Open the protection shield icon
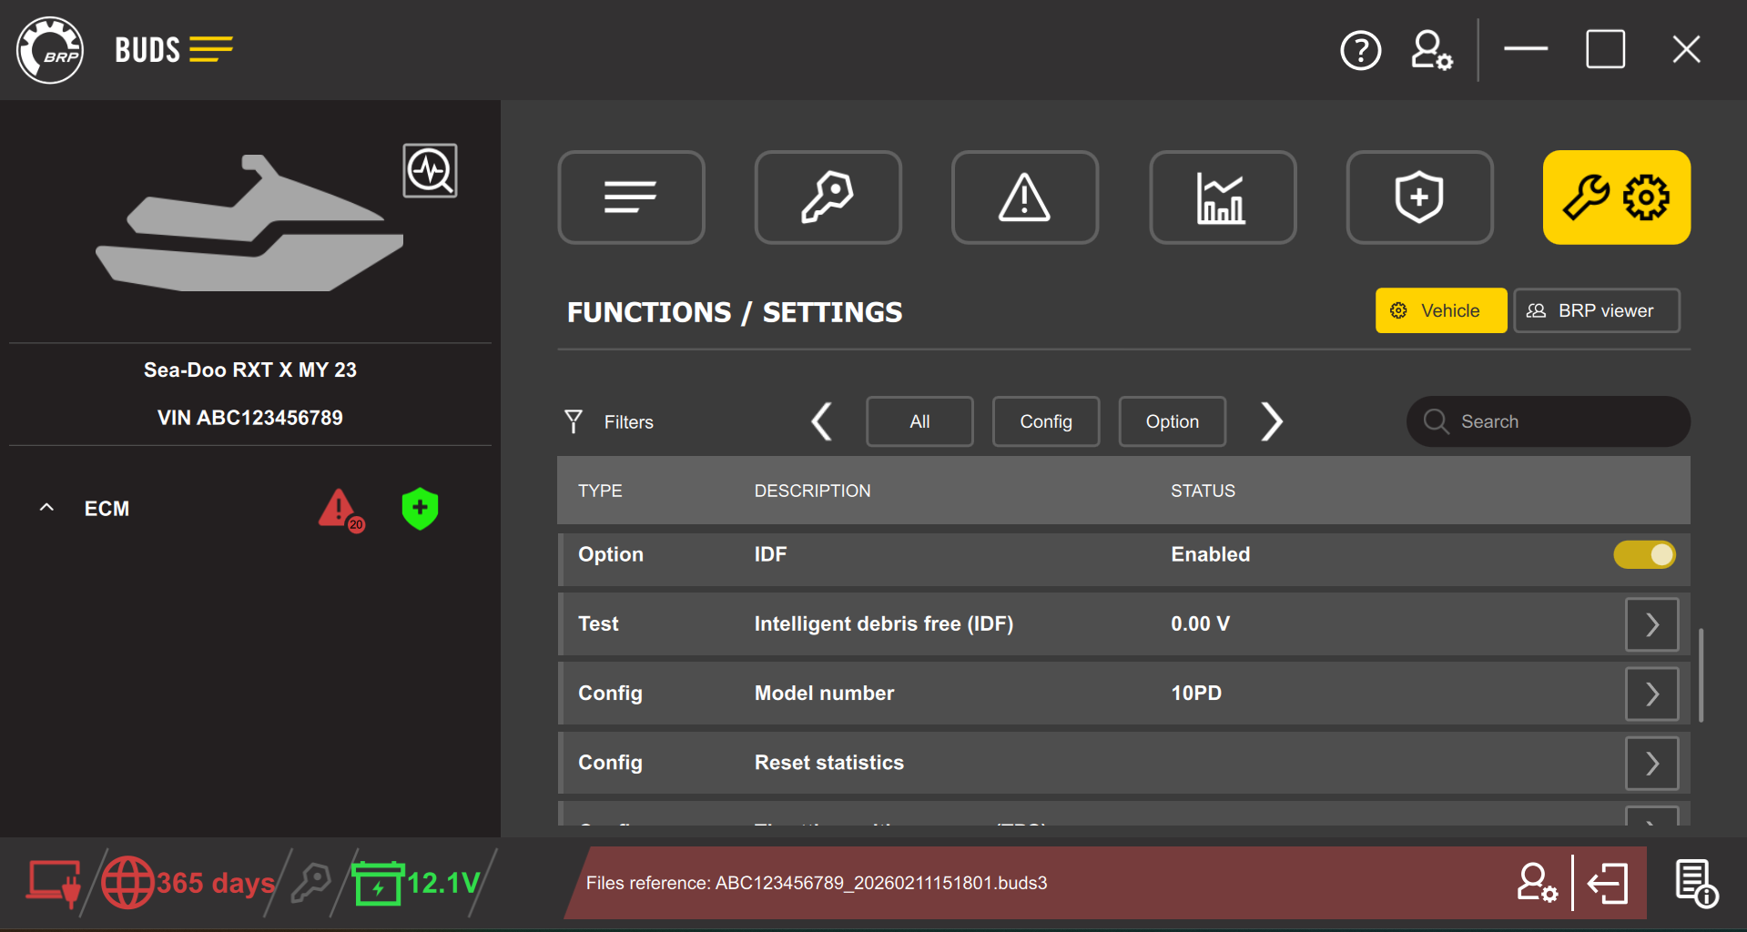This screenshot has width=1747, height=932. coord(1419,197)
